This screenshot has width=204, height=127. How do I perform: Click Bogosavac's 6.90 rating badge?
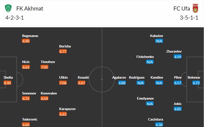(x=26, y=41)
